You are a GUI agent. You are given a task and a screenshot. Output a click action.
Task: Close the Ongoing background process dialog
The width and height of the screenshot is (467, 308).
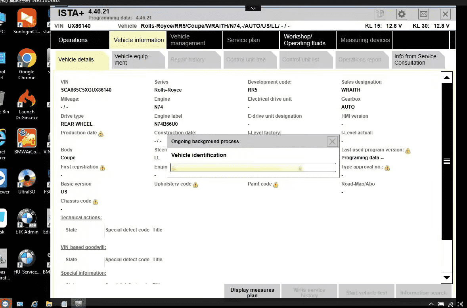click(332, 141)
